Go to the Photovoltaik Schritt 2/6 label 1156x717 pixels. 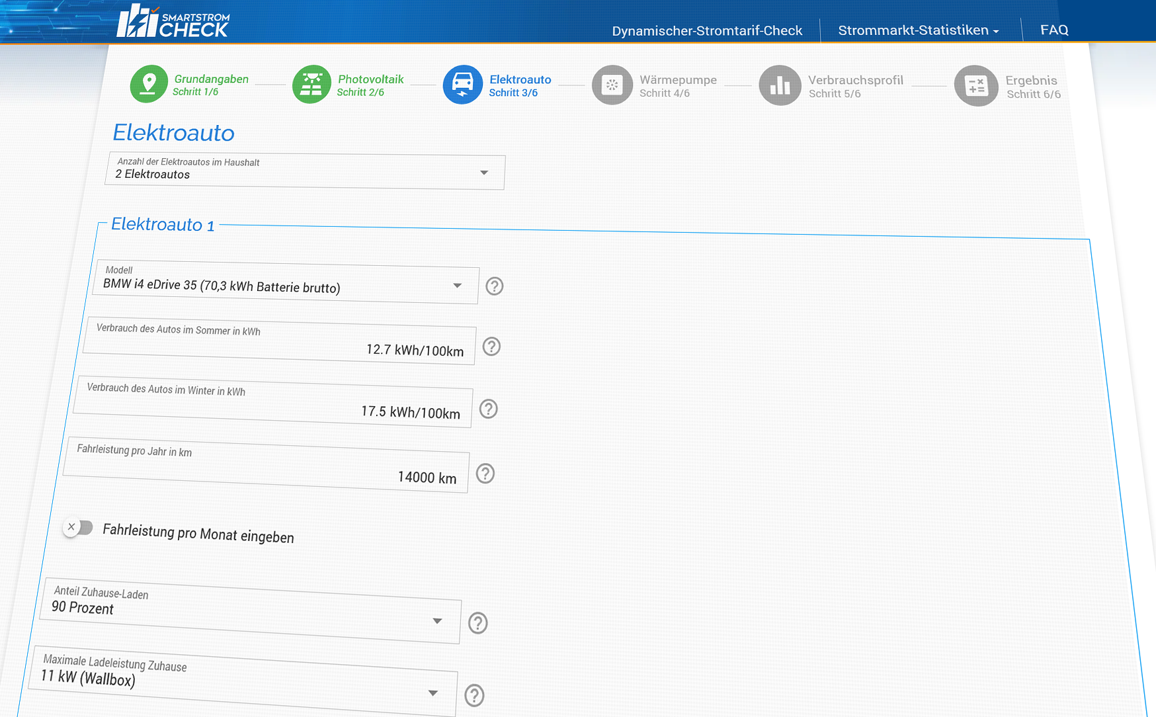370,85
